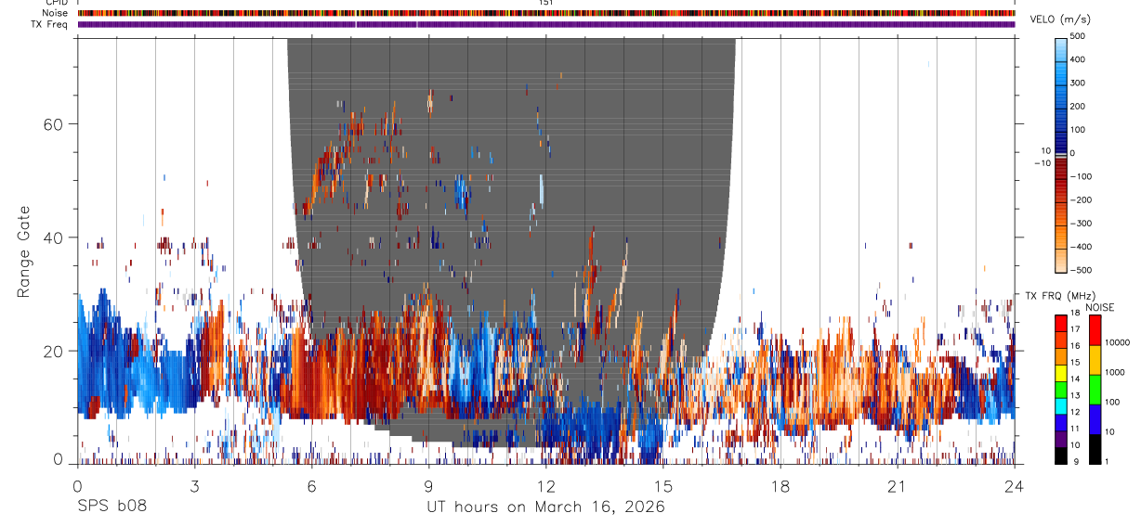Select the green NOISE legend swatch
Viewport: 1141px width, 526px height.
click(1095, 390)
